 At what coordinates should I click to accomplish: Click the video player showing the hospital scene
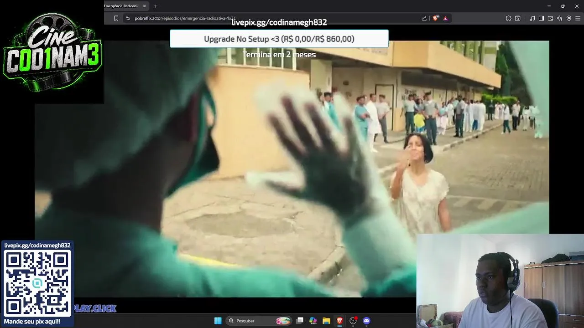(292, 169)
